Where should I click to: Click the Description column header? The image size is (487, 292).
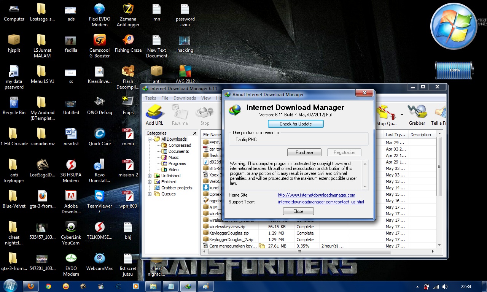point(422,135)
